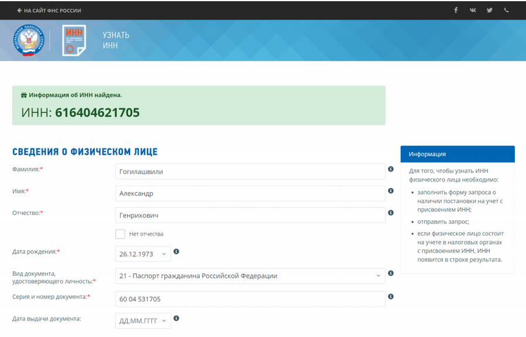Image resolution: width=526 pixels, height=337 pixels.
Task: Click the ИНН document icon in header
Action: [74, 40]
